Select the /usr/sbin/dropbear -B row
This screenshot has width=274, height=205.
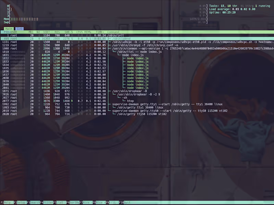coord(137,91)
